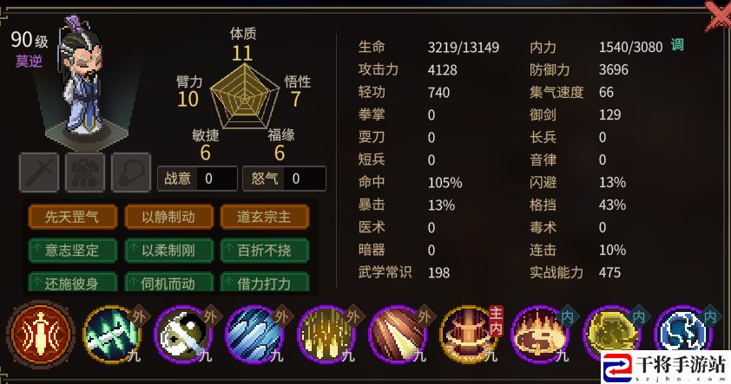Open the main internal skill 主内 icon
The width and height of the screenshot is (731, 384).
470,335
